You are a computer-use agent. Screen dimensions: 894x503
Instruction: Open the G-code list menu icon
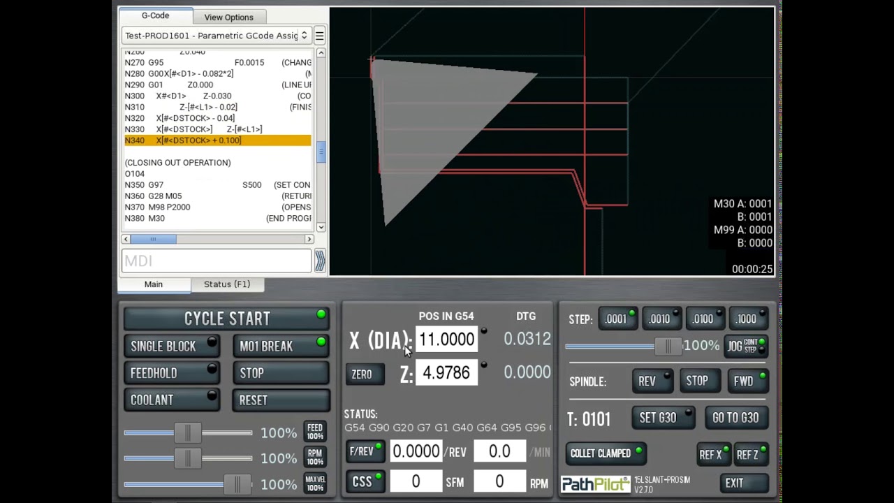click(319, 36)
